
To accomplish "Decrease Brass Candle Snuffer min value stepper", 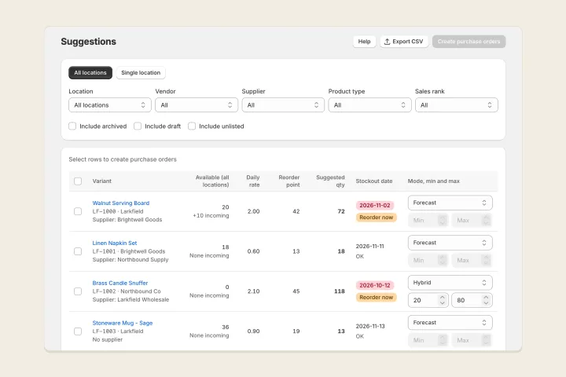I will pos(443,303).
